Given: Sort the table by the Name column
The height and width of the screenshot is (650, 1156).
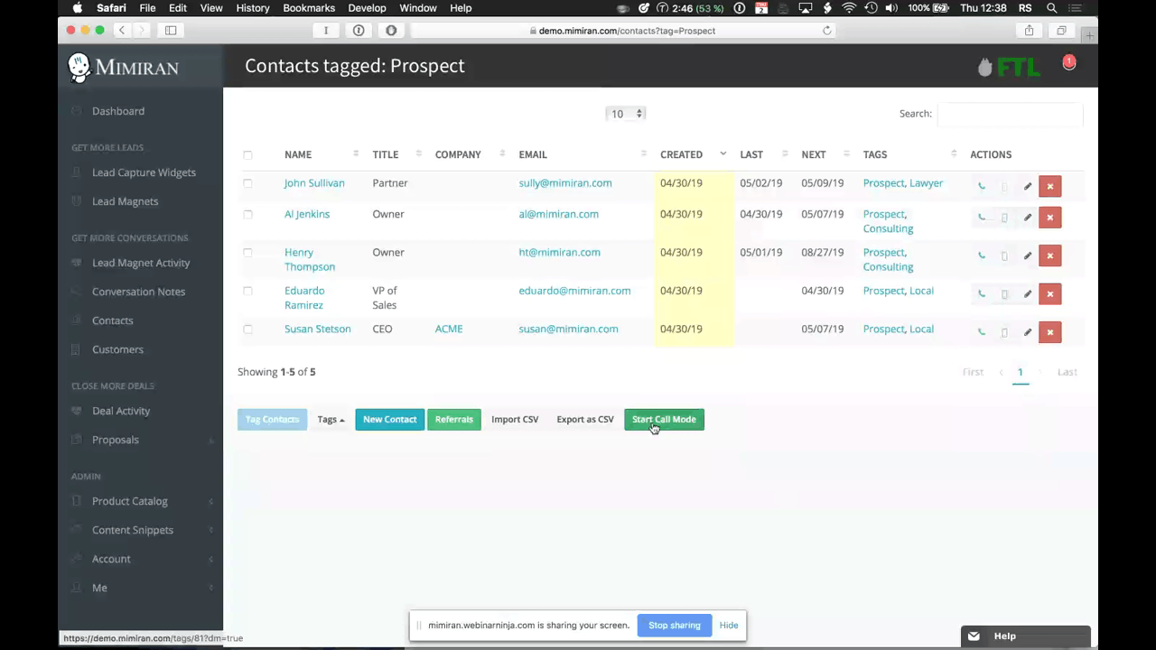Looking at the screenshot, I should pos(321,154).
